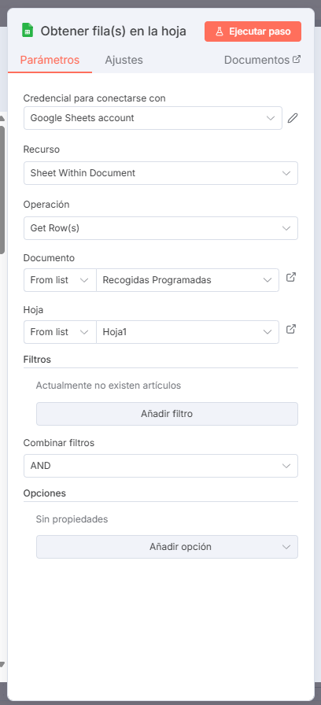Change Documento mode from the From list selector
Image resolution: width=321 pixels, height=705 pixels.
(x=60, y=280)
